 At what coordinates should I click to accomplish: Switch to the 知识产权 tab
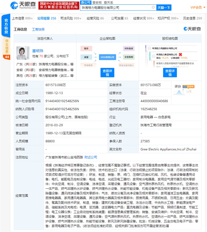[x=168, y=18]
